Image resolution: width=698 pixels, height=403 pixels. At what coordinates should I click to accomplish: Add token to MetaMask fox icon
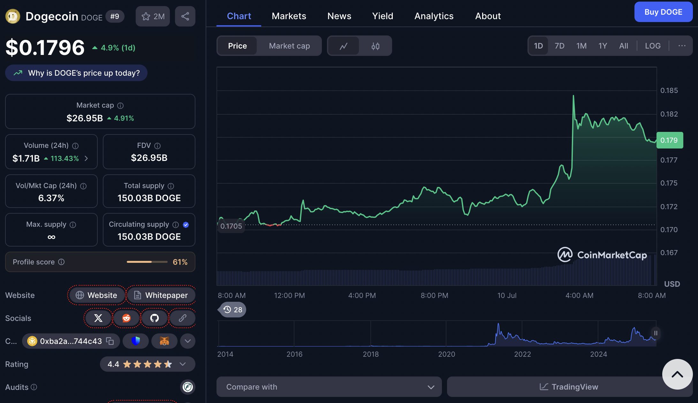[x=164, y=341]
